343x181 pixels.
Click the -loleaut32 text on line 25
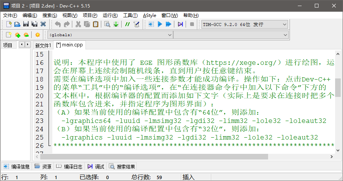[x=297, y=137]
